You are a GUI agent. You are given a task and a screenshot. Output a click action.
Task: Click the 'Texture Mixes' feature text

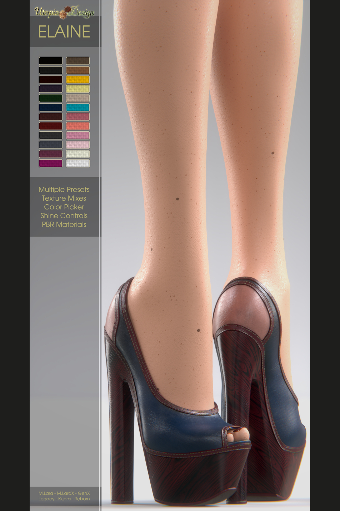[64, 198]
